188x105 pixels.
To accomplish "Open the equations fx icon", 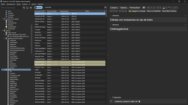I will [x=126, y=11].
